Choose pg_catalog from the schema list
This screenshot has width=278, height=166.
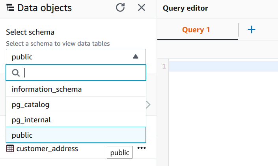pos(31,105)
